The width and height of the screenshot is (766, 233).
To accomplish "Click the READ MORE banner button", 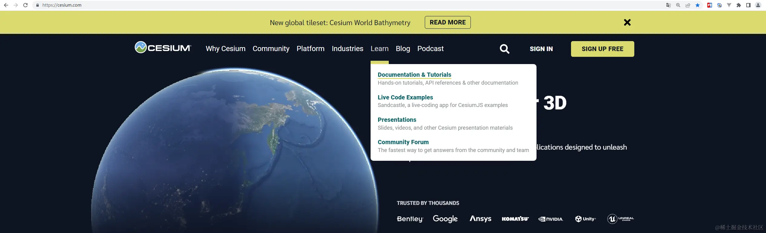I will [x=447, y=22].
